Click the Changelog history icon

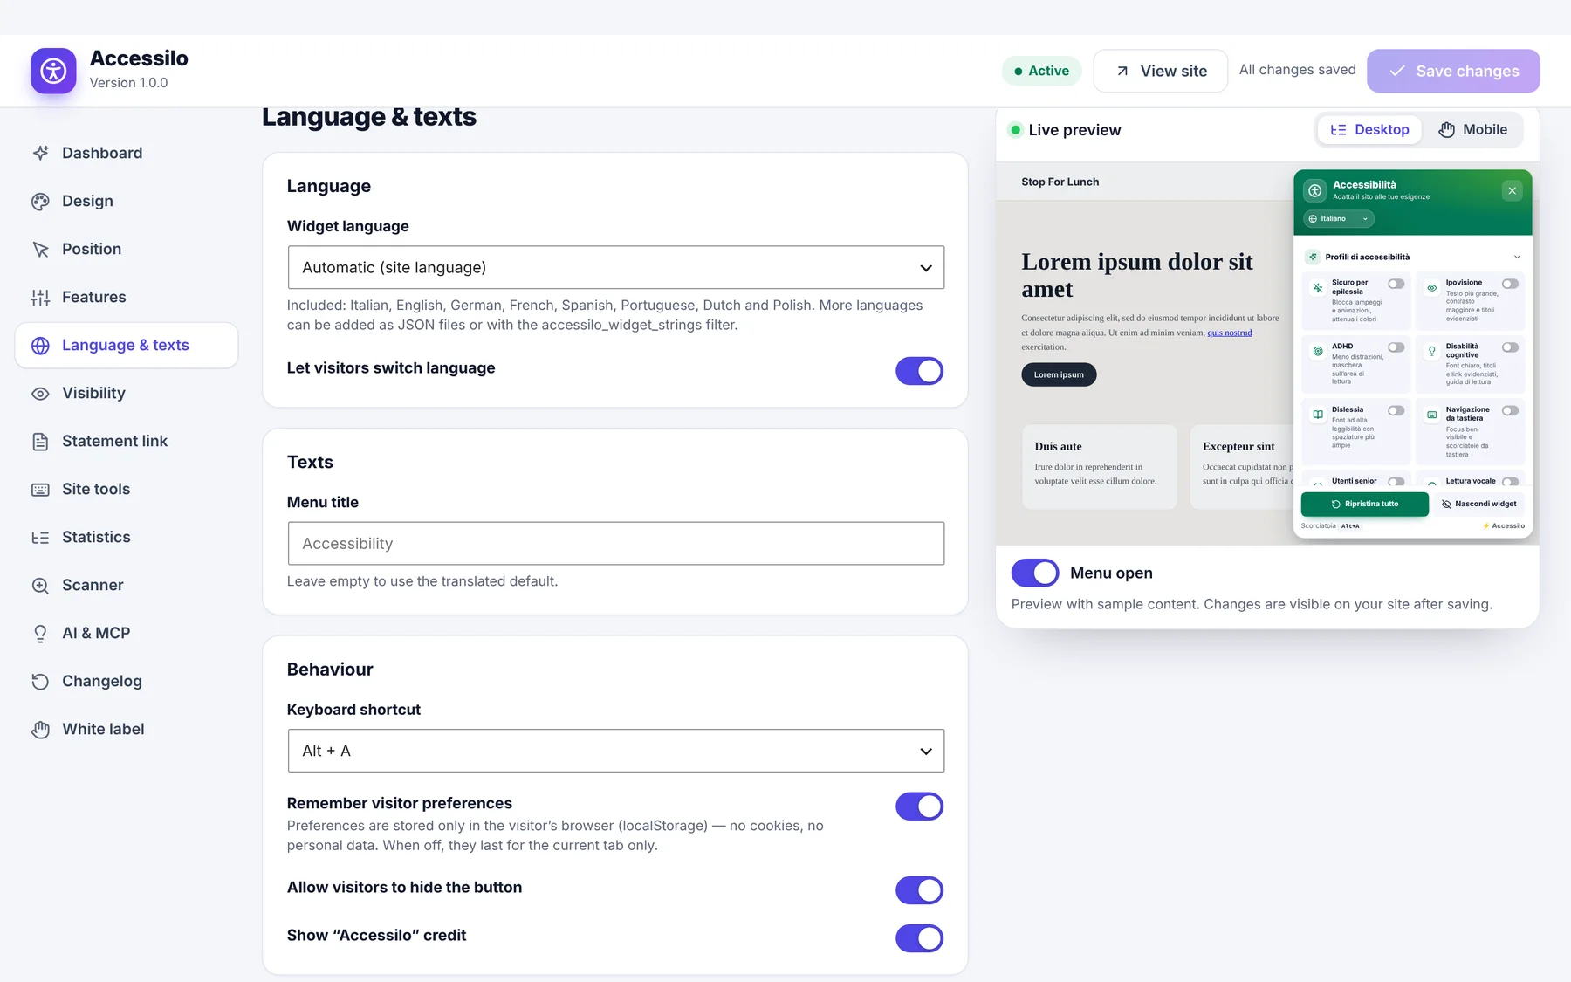coord(40,681)
